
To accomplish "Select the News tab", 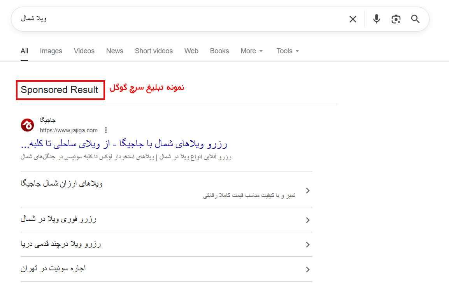I will point(114,51).
